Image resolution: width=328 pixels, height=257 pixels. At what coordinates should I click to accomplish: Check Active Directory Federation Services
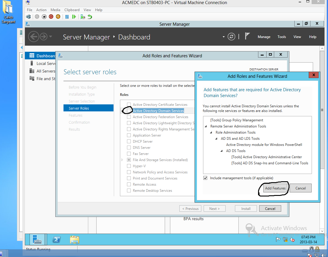(x=129, y=117)
